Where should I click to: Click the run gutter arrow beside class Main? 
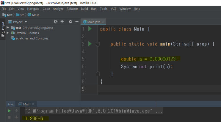pyautogui.click(x=90, y=29)
